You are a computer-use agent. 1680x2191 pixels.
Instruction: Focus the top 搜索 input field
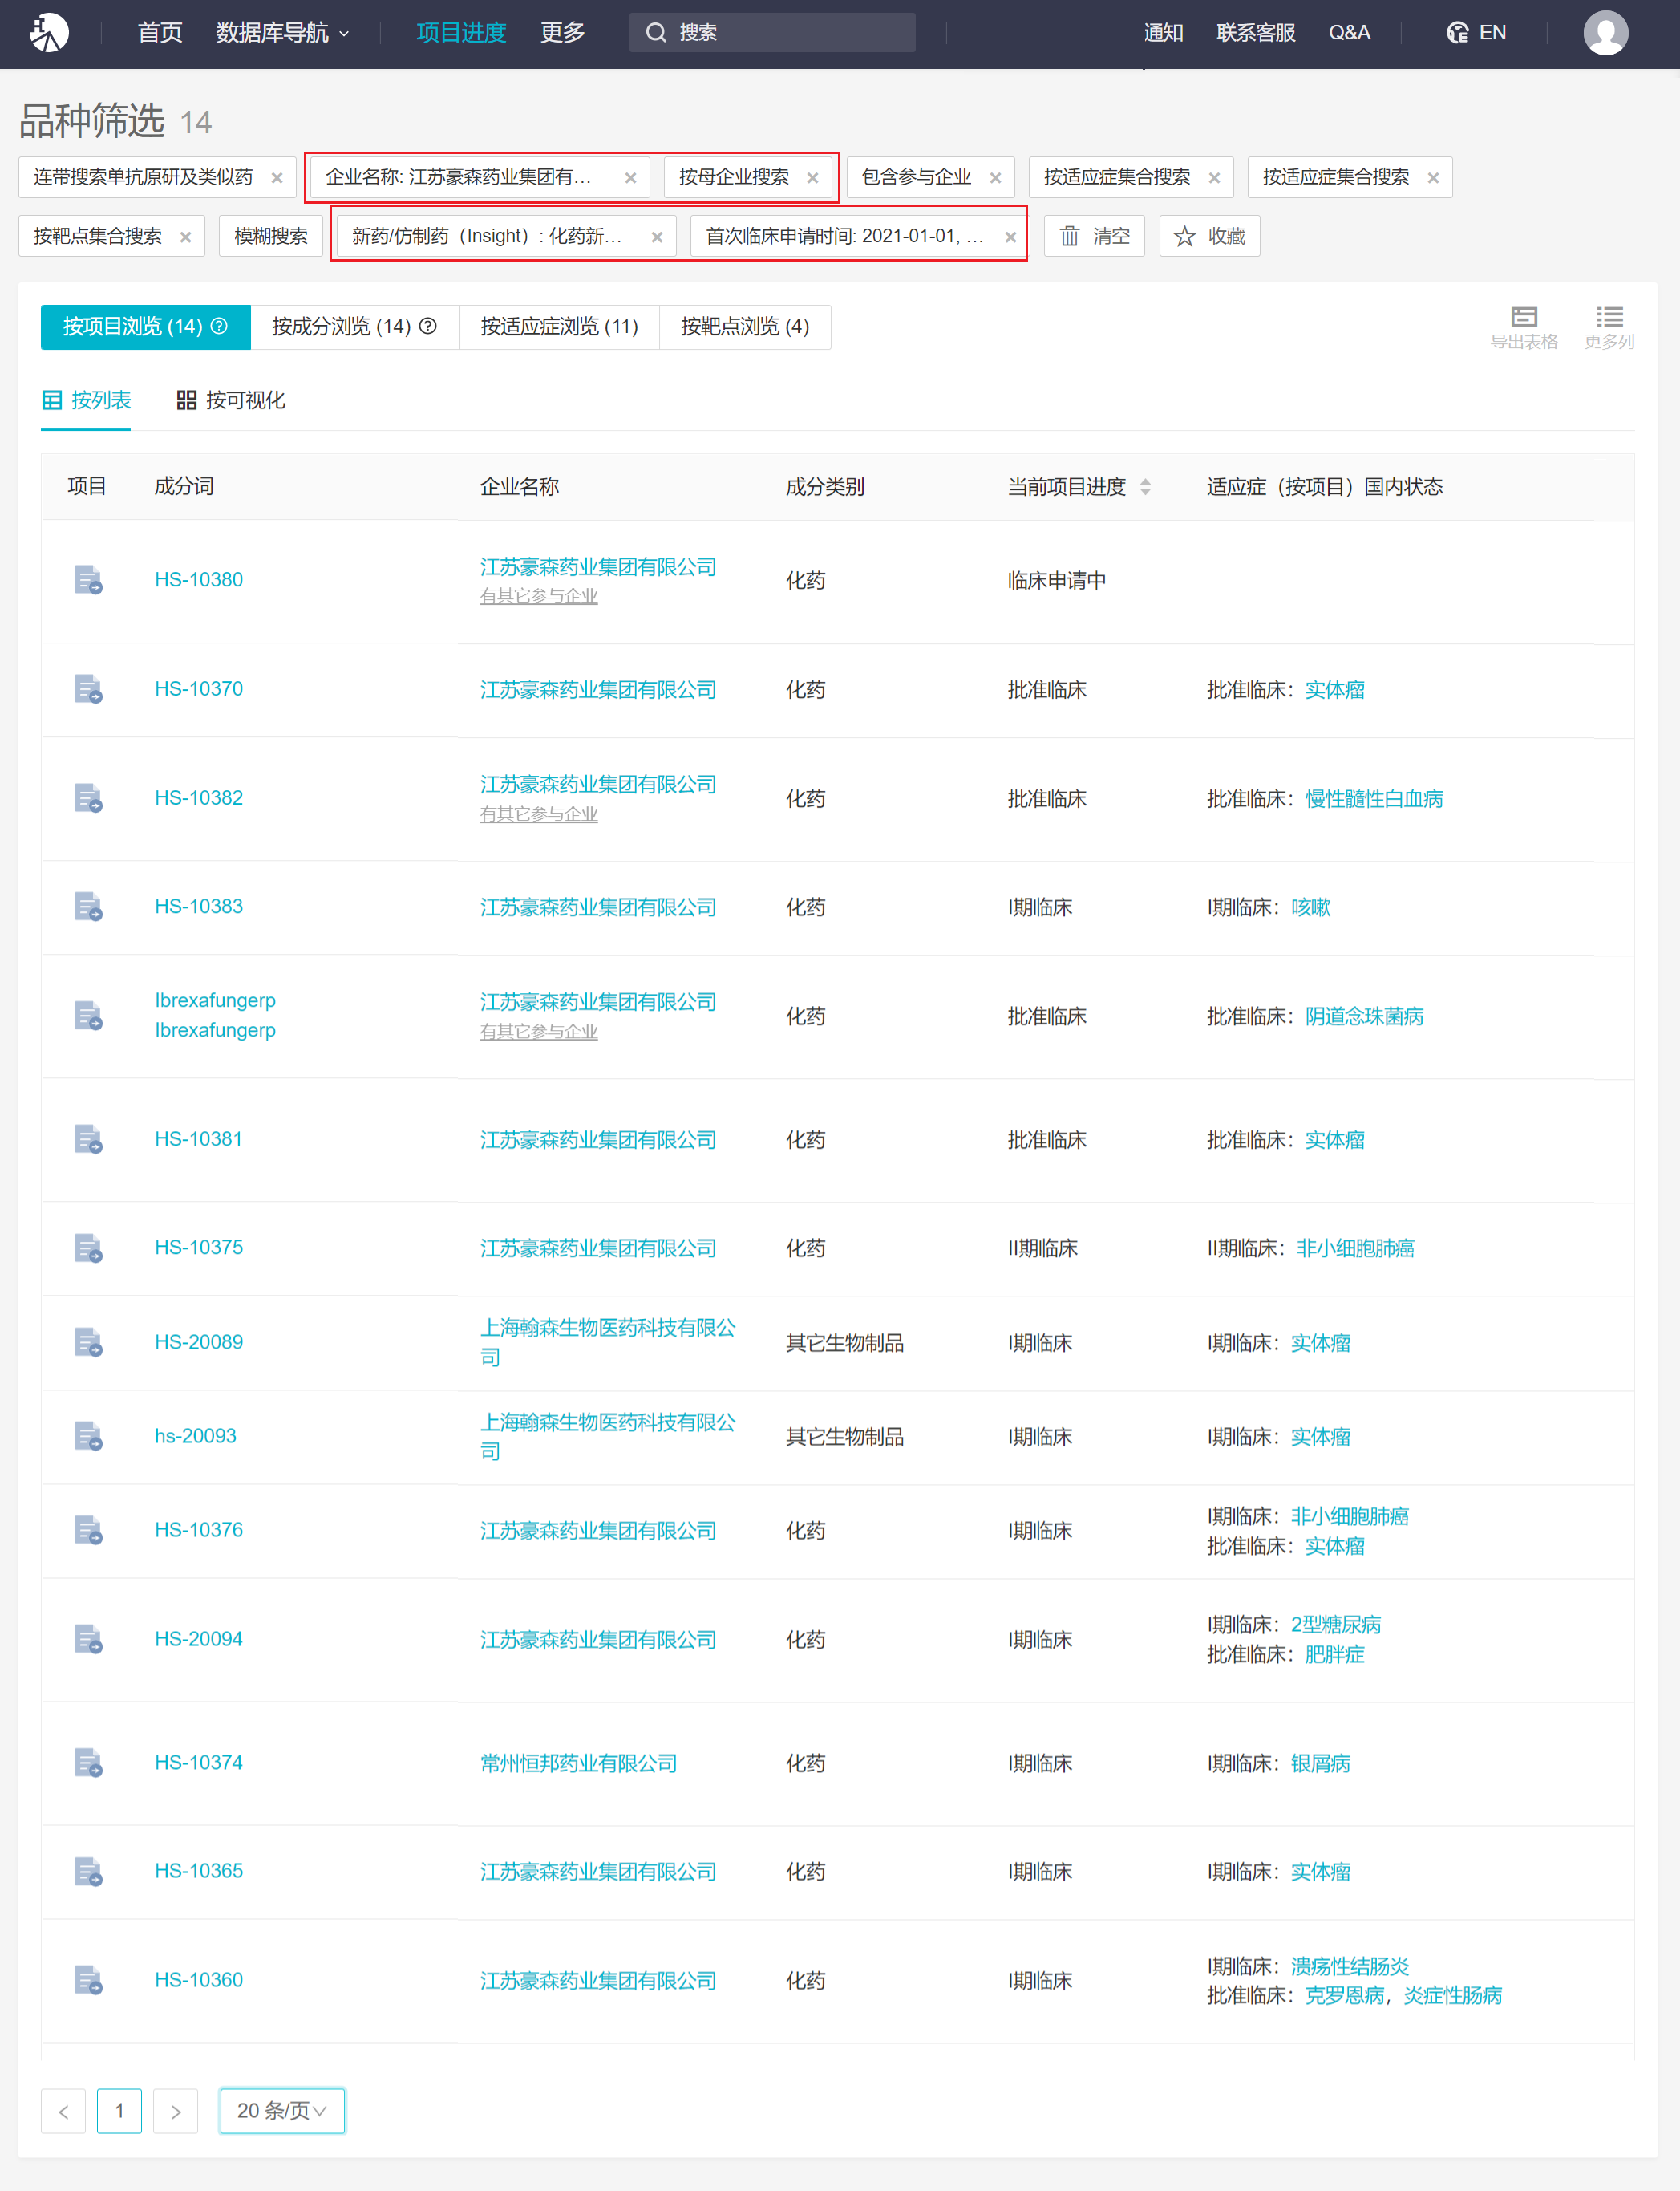click(772, 33)
